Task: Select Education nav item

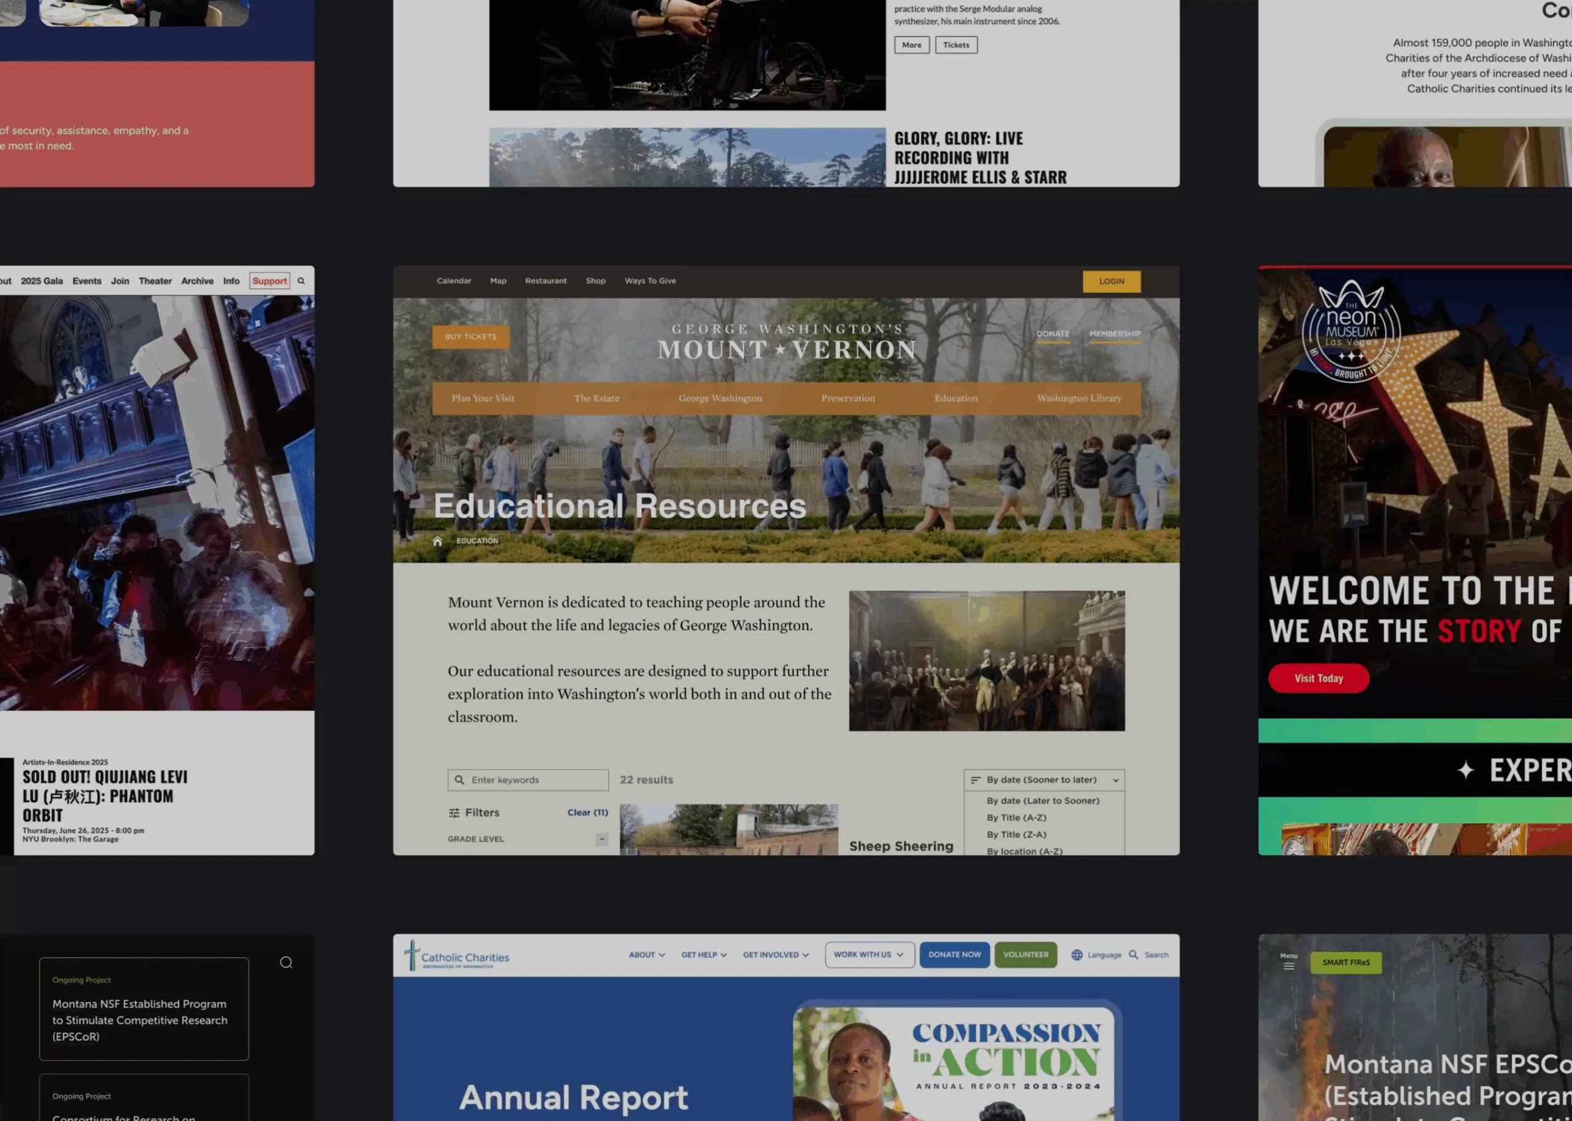Action: click(x=955, y=398)
